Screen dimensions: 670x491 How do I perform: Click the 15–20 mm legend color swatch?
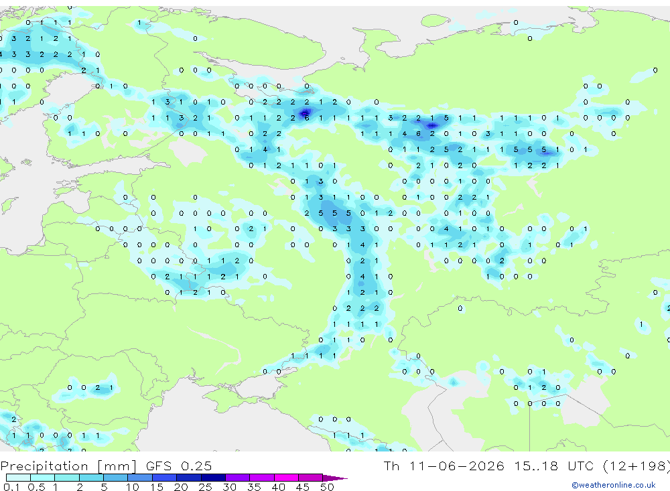(x=165, y=478)
